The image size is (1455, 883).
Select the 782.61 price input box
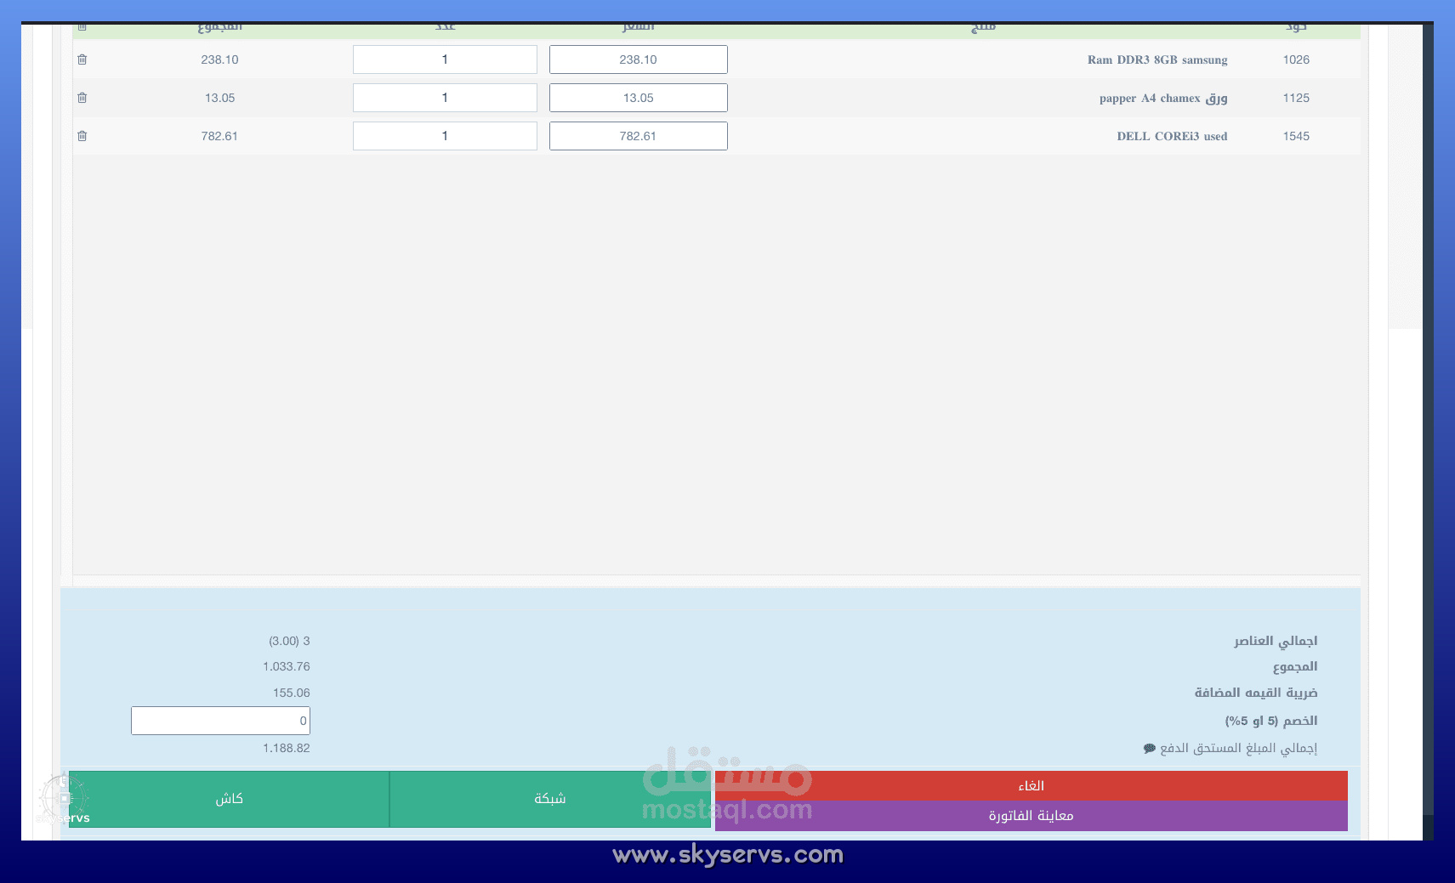click(638, 136)
